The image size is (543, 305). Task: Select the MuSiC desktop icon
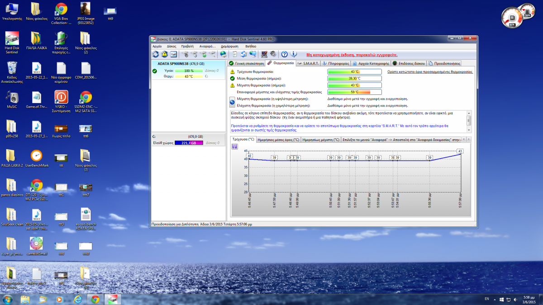coord(12,99)
